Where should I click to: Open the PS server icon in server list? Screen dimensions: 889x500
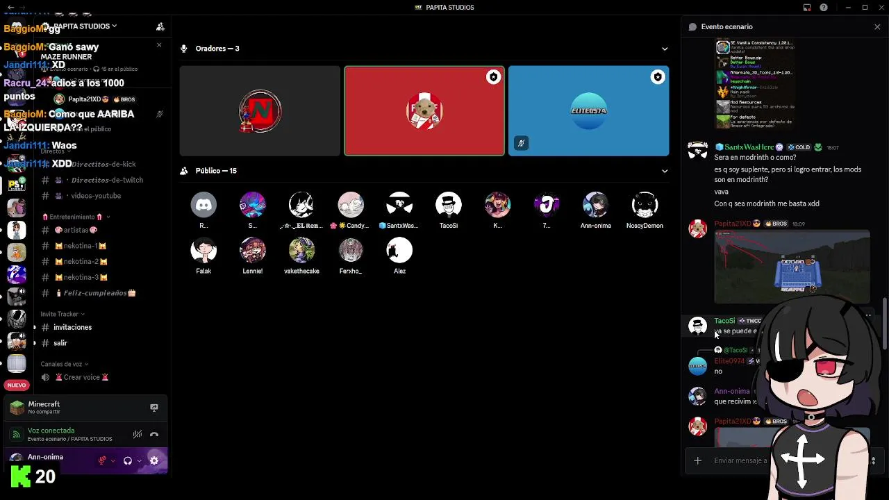tap(17, 184)
